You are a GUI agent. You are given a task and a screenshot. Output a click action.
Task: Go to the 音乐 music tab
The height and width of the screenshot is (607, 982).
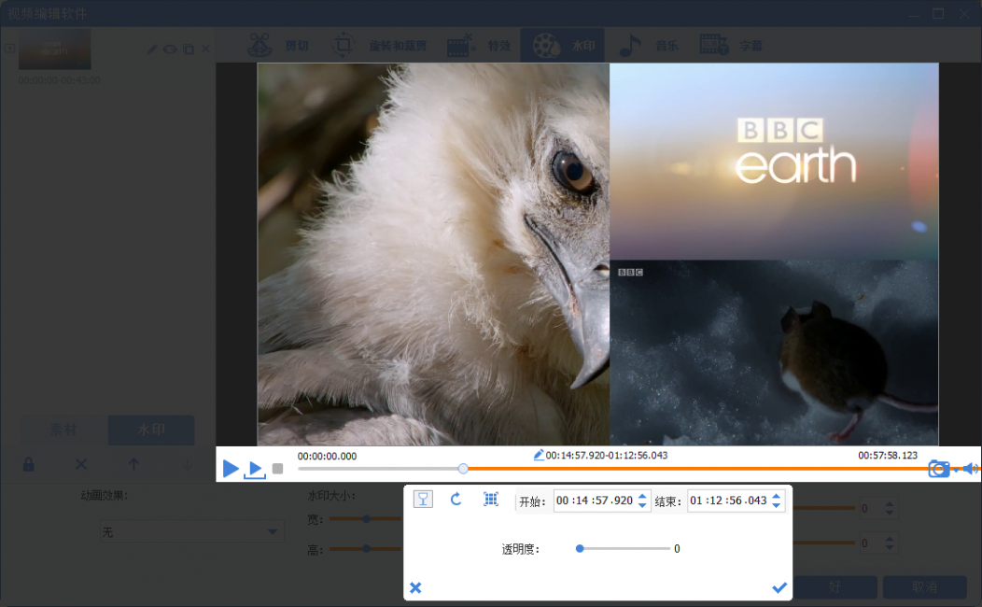649,45
